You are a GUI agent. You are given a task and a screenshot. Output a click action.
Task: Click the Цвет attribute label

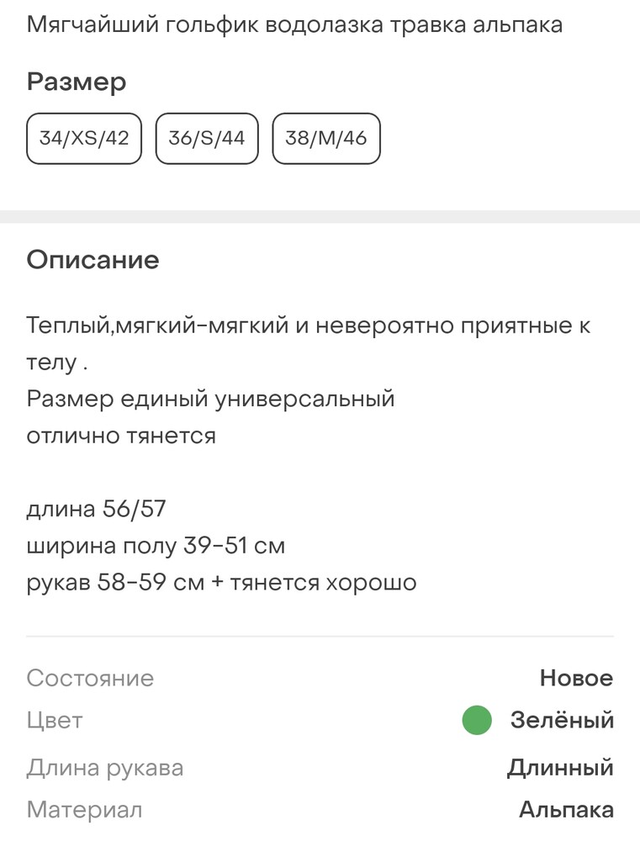(55, 721)
